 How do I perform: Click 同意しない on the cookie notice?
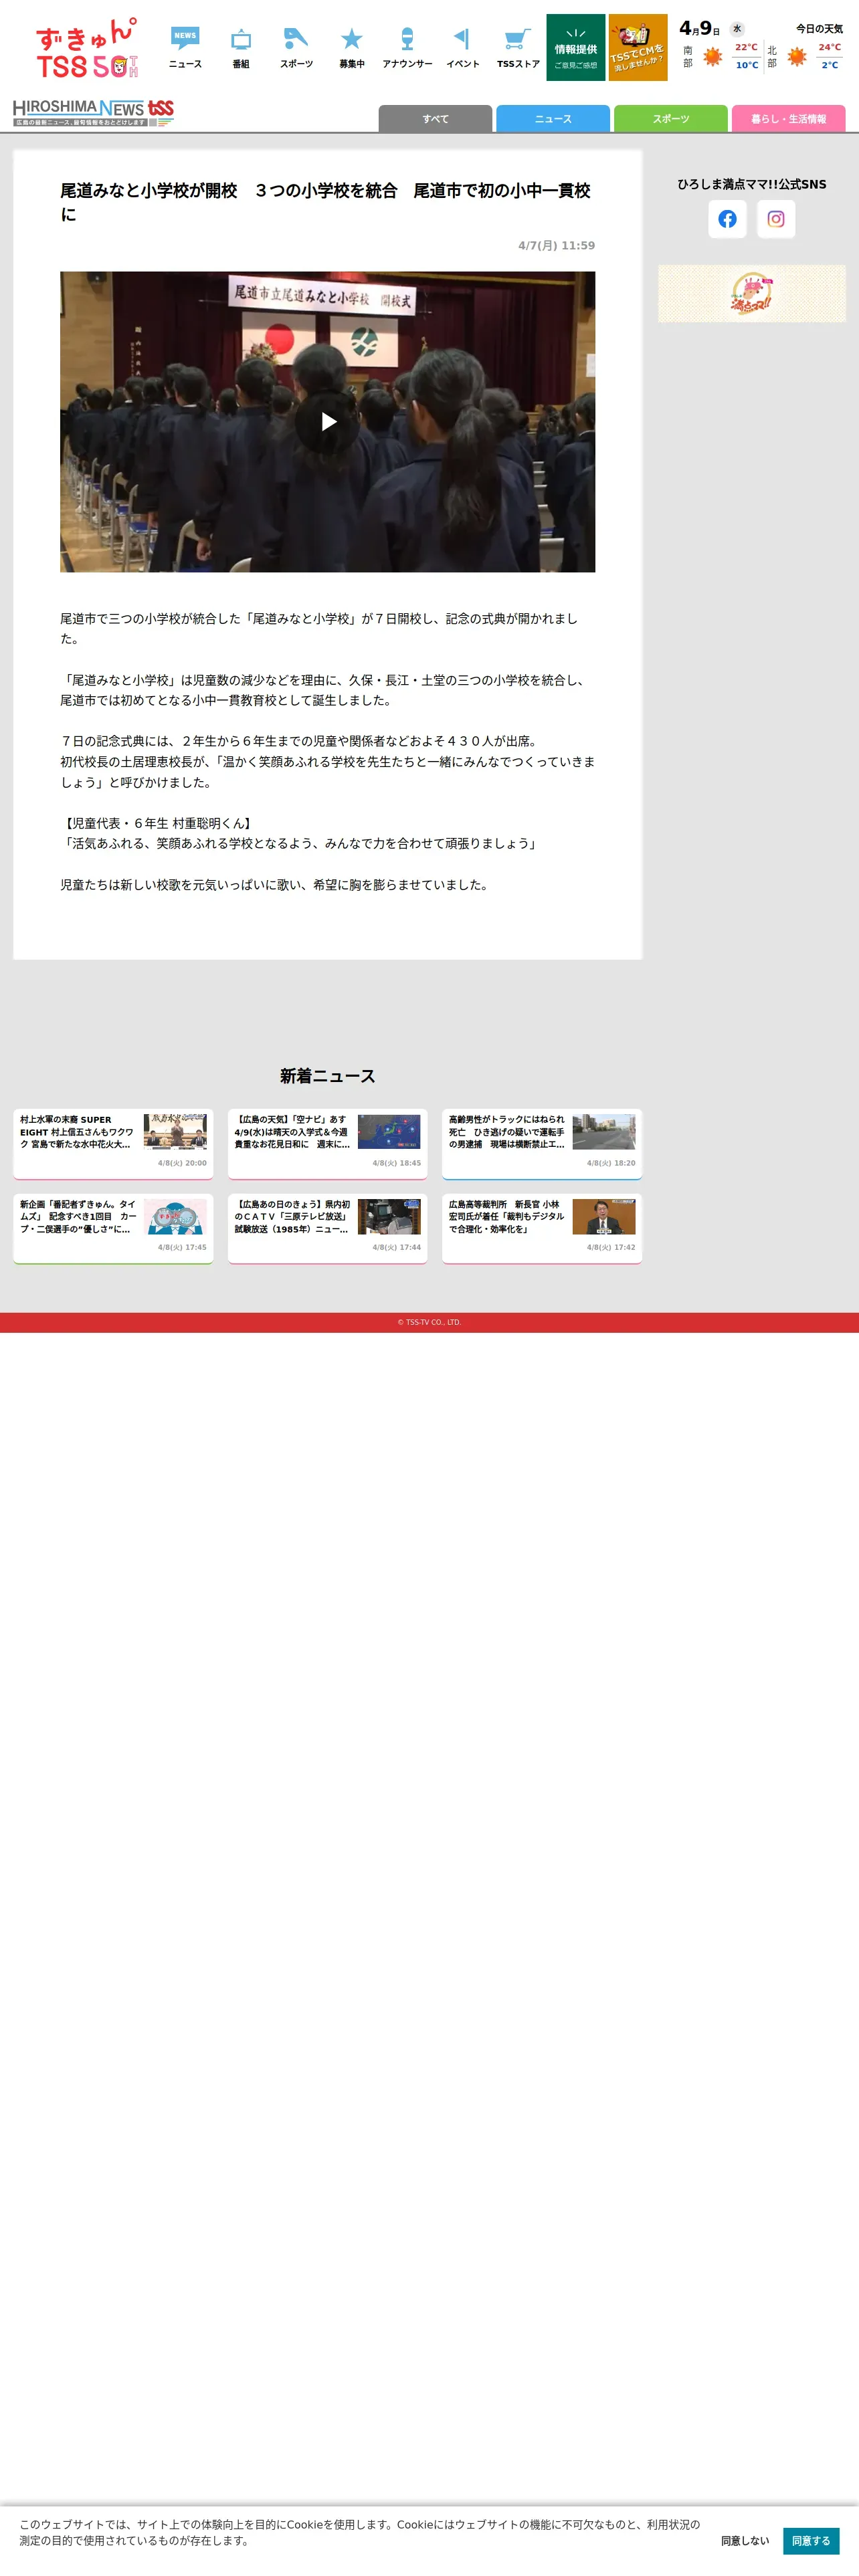[745, 2540]
